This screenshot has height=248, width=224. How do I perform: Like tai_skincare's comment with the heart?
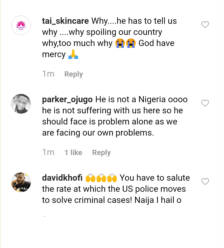click(x=205, y=25)
